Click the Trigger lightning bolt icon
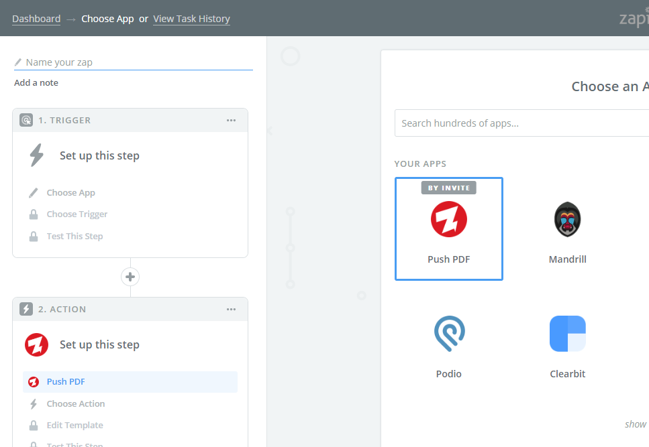Image resolution: width=649 pixels, height=447 pixels. (36, 155)
